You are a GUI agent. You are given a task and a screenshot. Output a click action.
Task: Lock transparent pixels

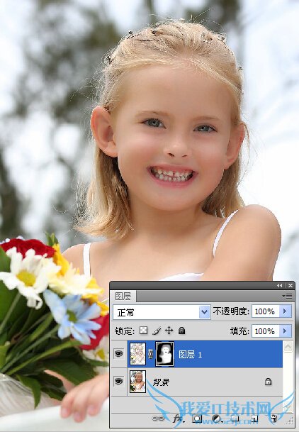[143, 331]
